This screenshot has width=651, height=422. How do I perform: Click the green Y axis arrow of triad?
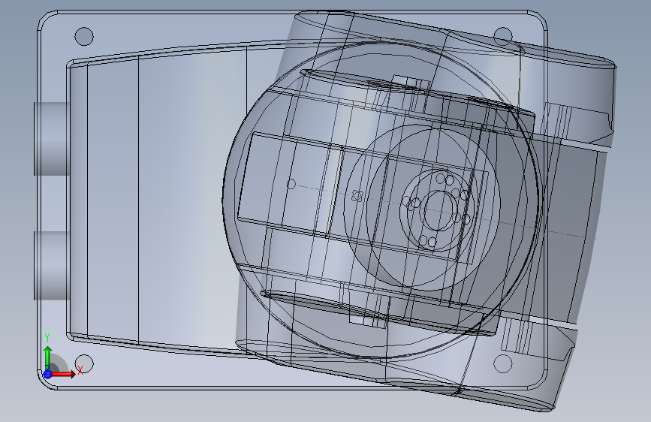48,357
